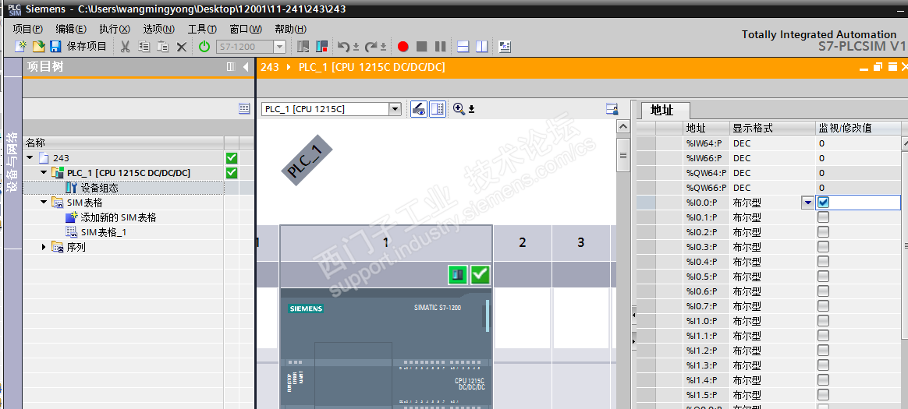The width and height of the screenshot is (908, 409).
Task: Click the copy icon in toolbar
Action: click(144, 47)
